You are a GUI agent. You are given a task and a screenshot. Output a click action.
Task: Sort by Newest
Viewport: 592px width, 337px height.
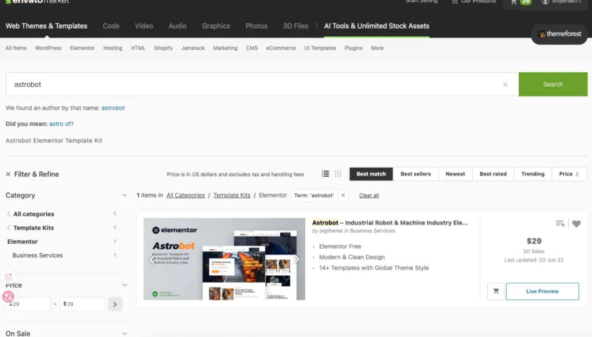tap(456, 174)
